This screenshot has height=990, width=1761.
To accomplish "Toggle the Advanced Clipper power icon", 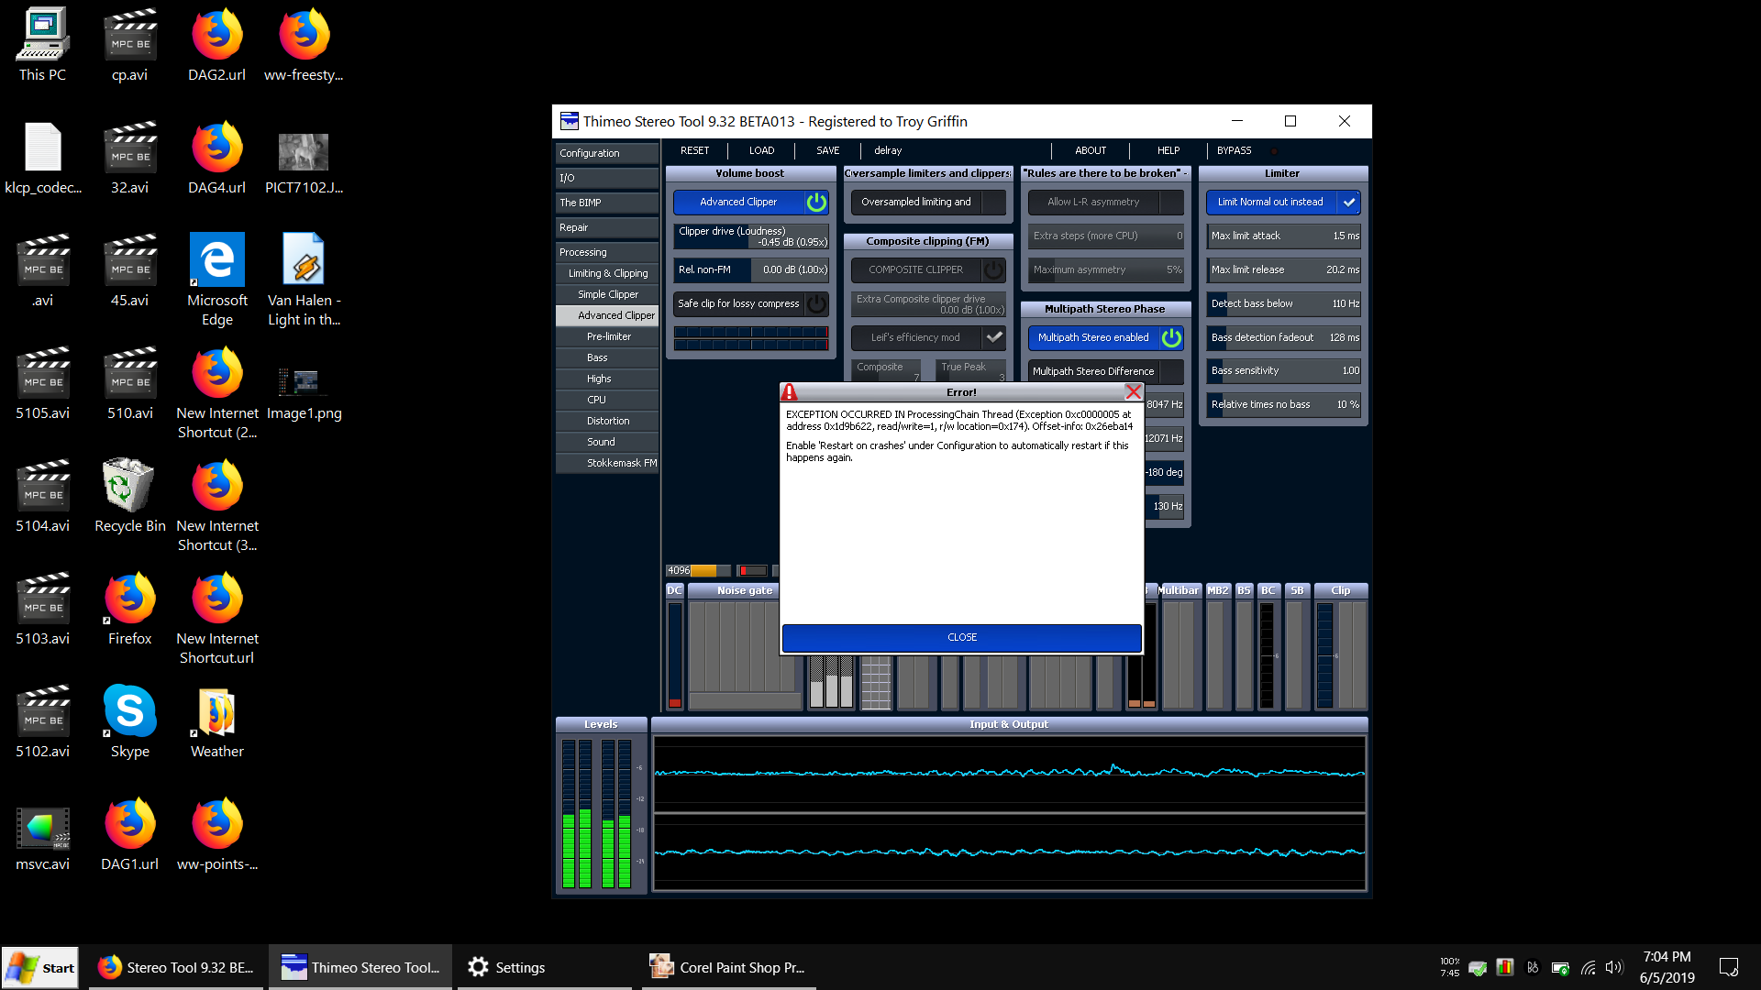I will tap(815, 202).
